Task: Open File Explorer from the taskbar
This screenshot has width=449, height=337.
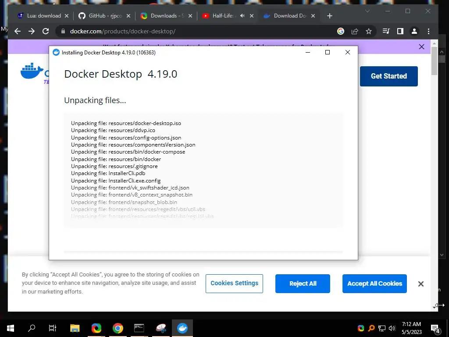Action: point(75,328)
